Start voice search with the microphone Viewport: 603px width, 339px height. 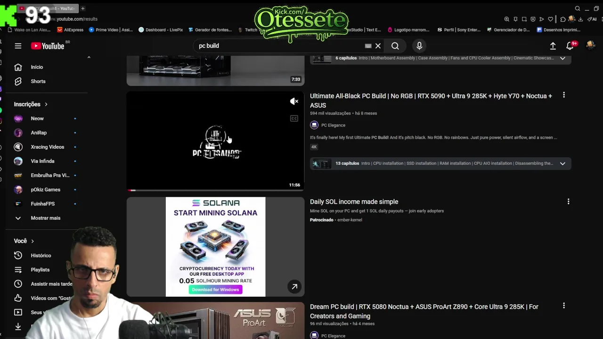pyautogui.click(x=419, y=46)
